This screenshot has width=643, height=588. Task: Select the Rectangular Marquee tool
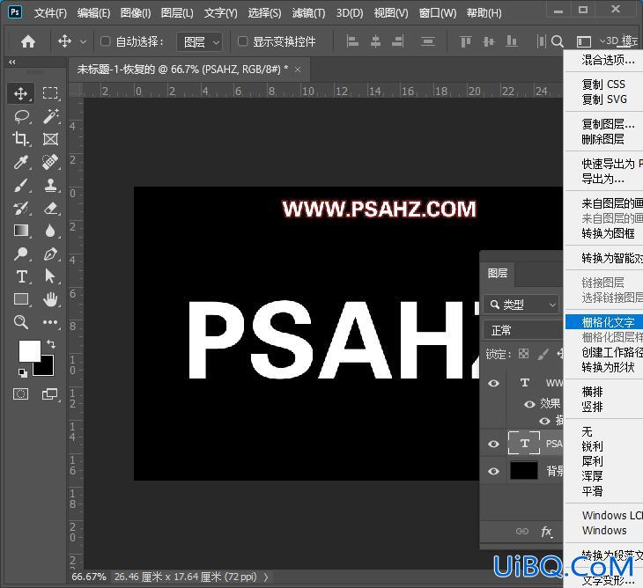(50, 93)
